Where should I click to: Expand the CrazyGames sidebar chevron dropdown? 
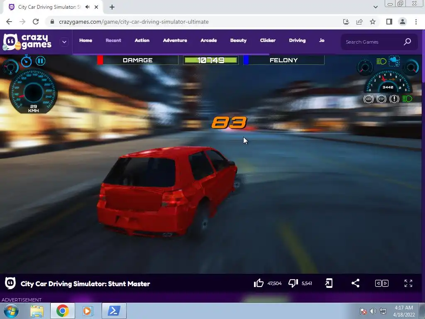point(64,42)
